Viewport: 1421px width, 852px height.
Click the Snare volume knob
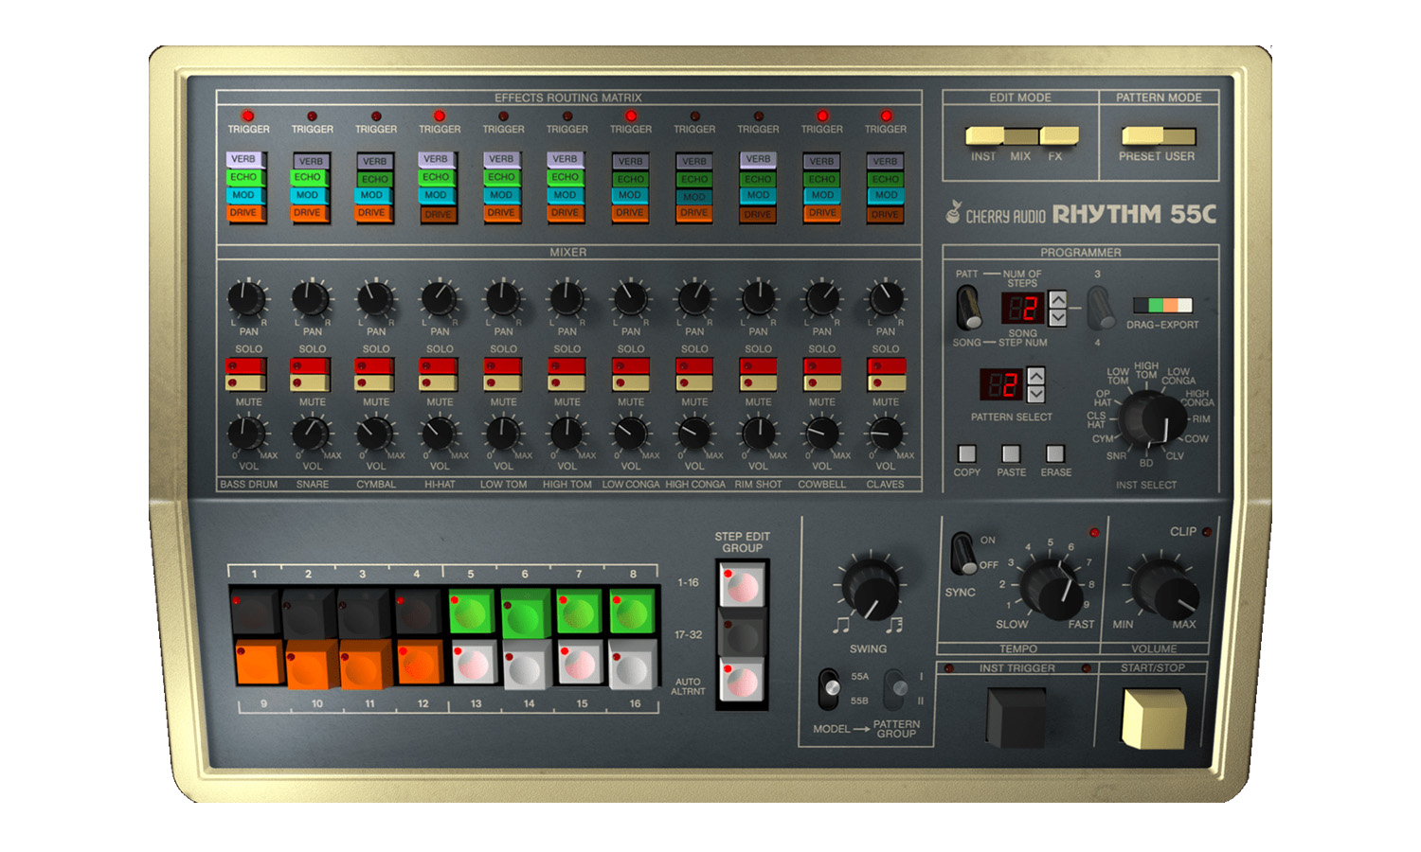(310, 434)
